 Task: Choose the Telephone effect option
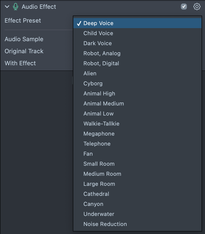97,144
